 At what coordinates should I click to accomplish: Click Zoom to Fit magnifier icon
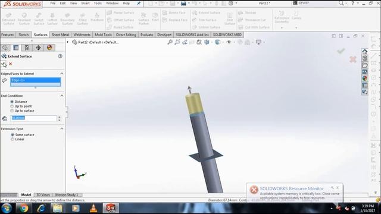[x=170, y=42]
